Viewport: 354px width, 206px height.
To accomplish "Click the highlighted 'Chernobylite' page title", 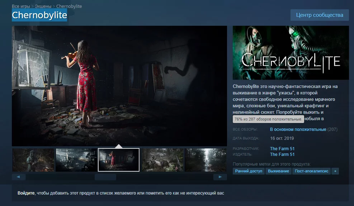I will click(x=39, y=15).
